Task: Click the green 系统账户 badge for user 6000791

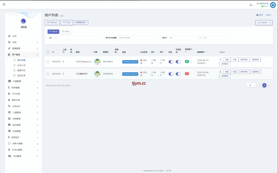Action: (x=187, y=62)
